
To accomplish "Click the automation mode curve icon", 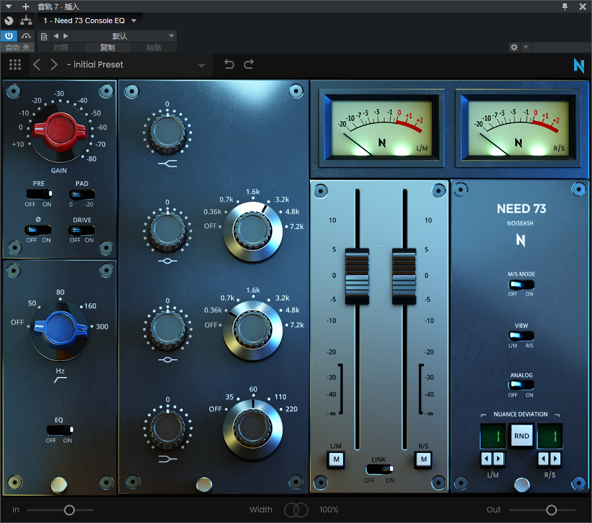I will coord(26,36).
